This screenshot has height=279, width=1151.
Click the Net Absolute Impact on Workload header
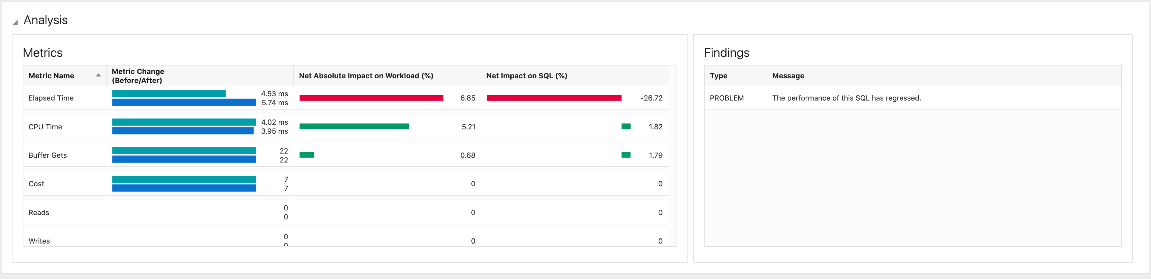(366, 76)
